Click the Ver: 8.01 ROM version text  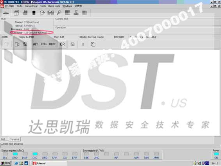[59, 37]
